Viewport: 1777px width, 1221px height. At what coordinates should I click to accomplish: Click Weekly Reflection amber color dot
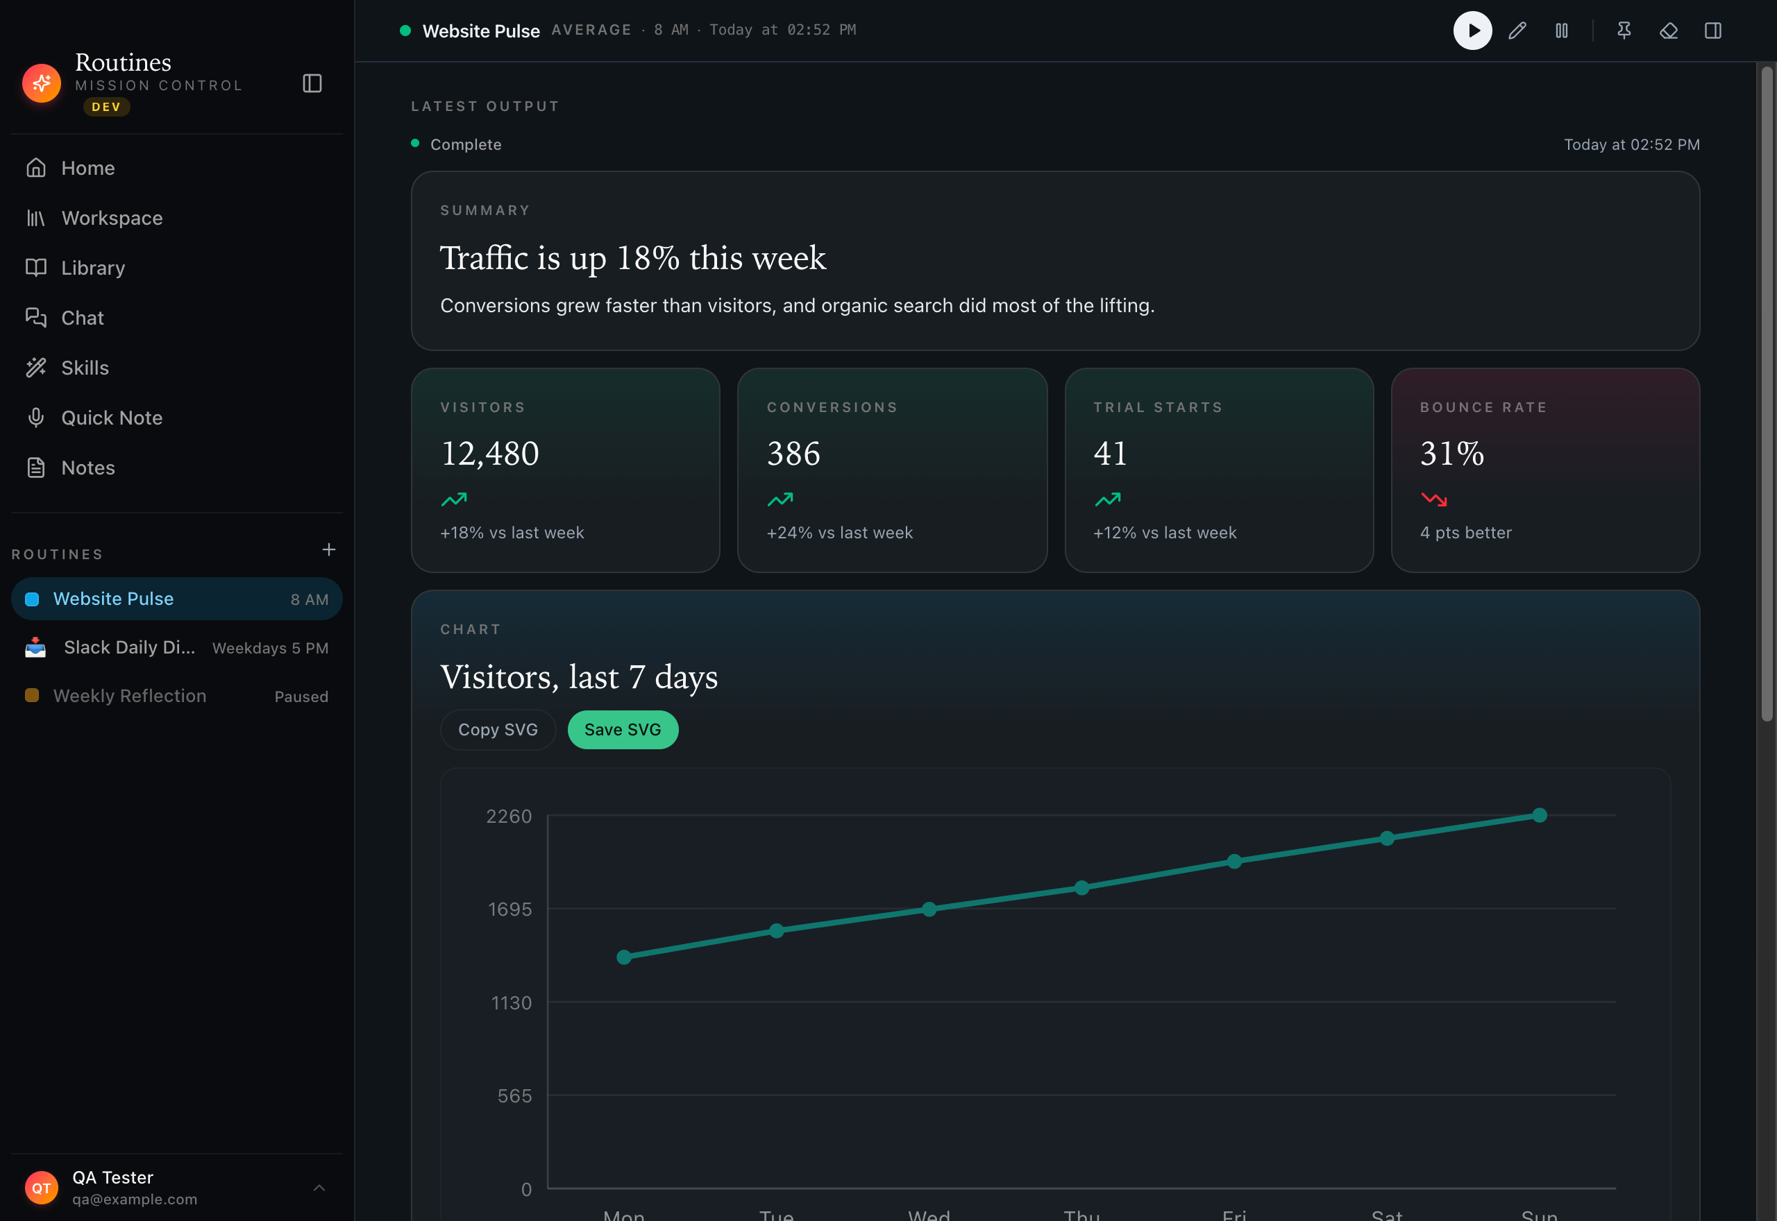(32, 695)
